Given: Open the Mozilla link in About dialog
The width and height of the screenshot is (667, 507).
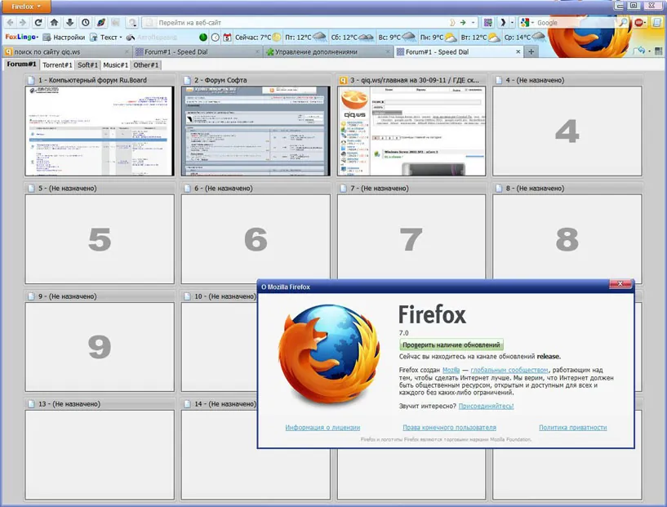Looking at the screenshot, I should (451, 370).
